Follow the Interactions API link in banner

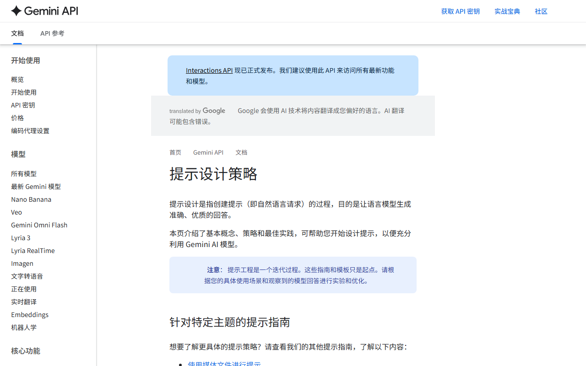(209, 70)
